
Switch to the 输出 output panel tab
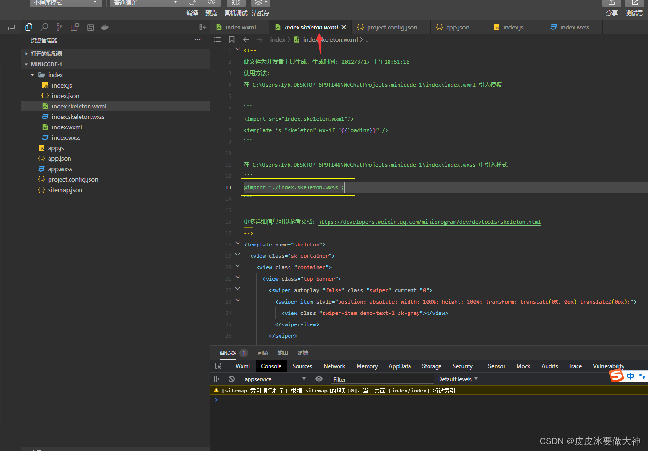coord(282,353)
